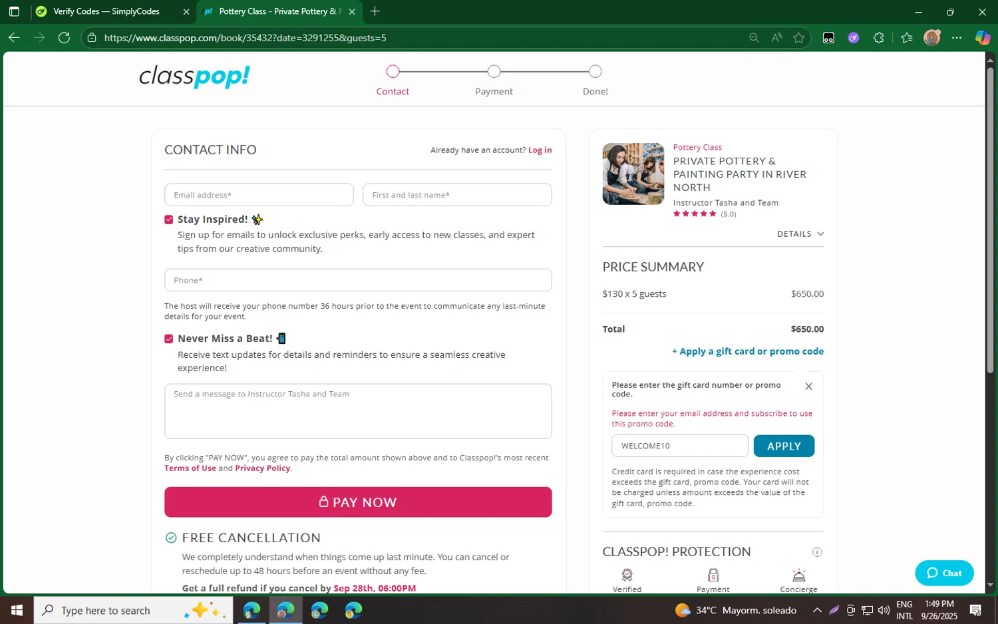Open the taskbar notification center icon
The height and width of the screenshot is (624, 998).
[976, 610]
